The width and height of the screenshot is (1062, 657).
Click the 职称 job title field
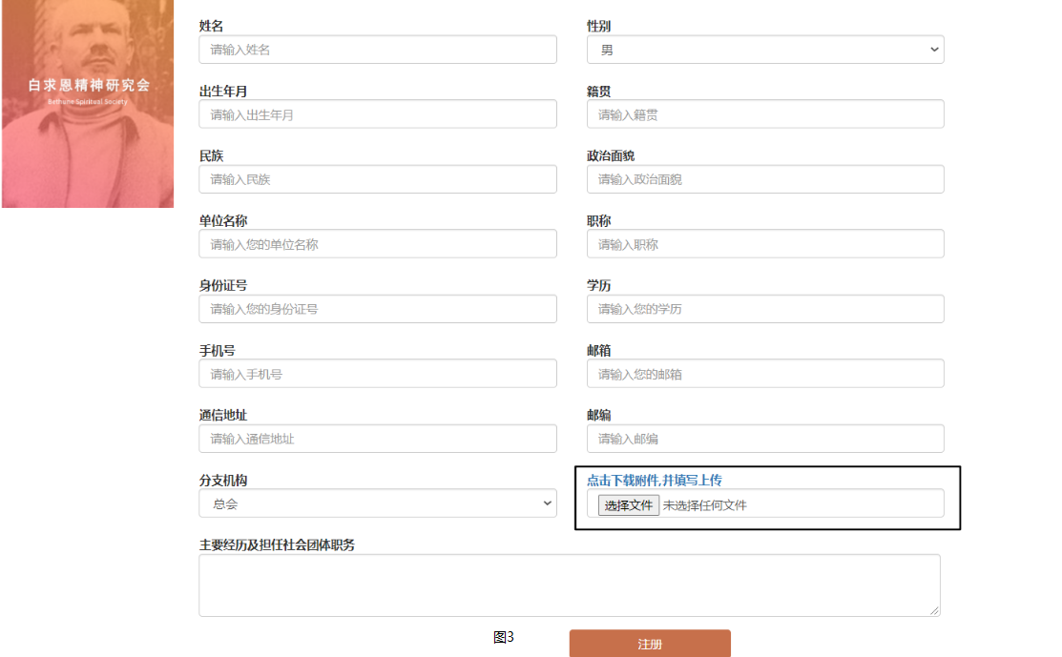click(764, 244)
